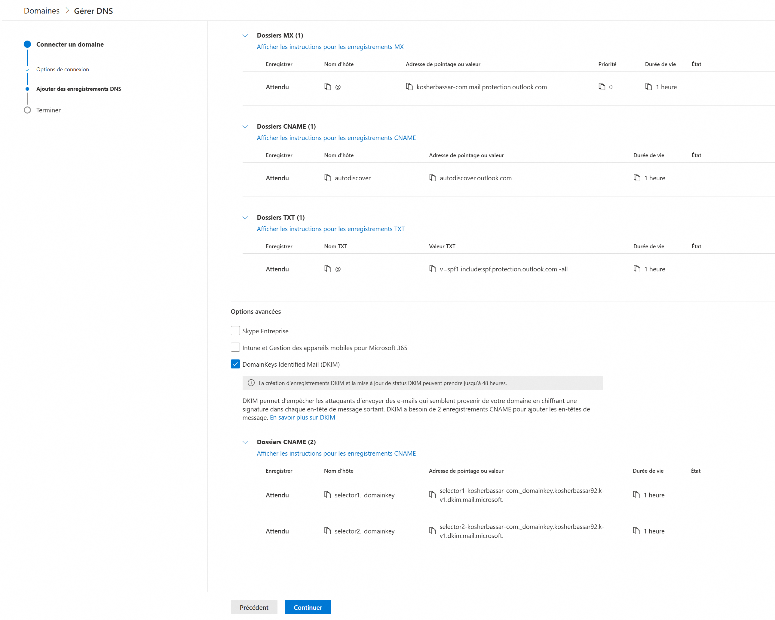The width and height of the screenshot is (775, 620).
Task: Copy the autodiscover host name
Action: [327, 178]
